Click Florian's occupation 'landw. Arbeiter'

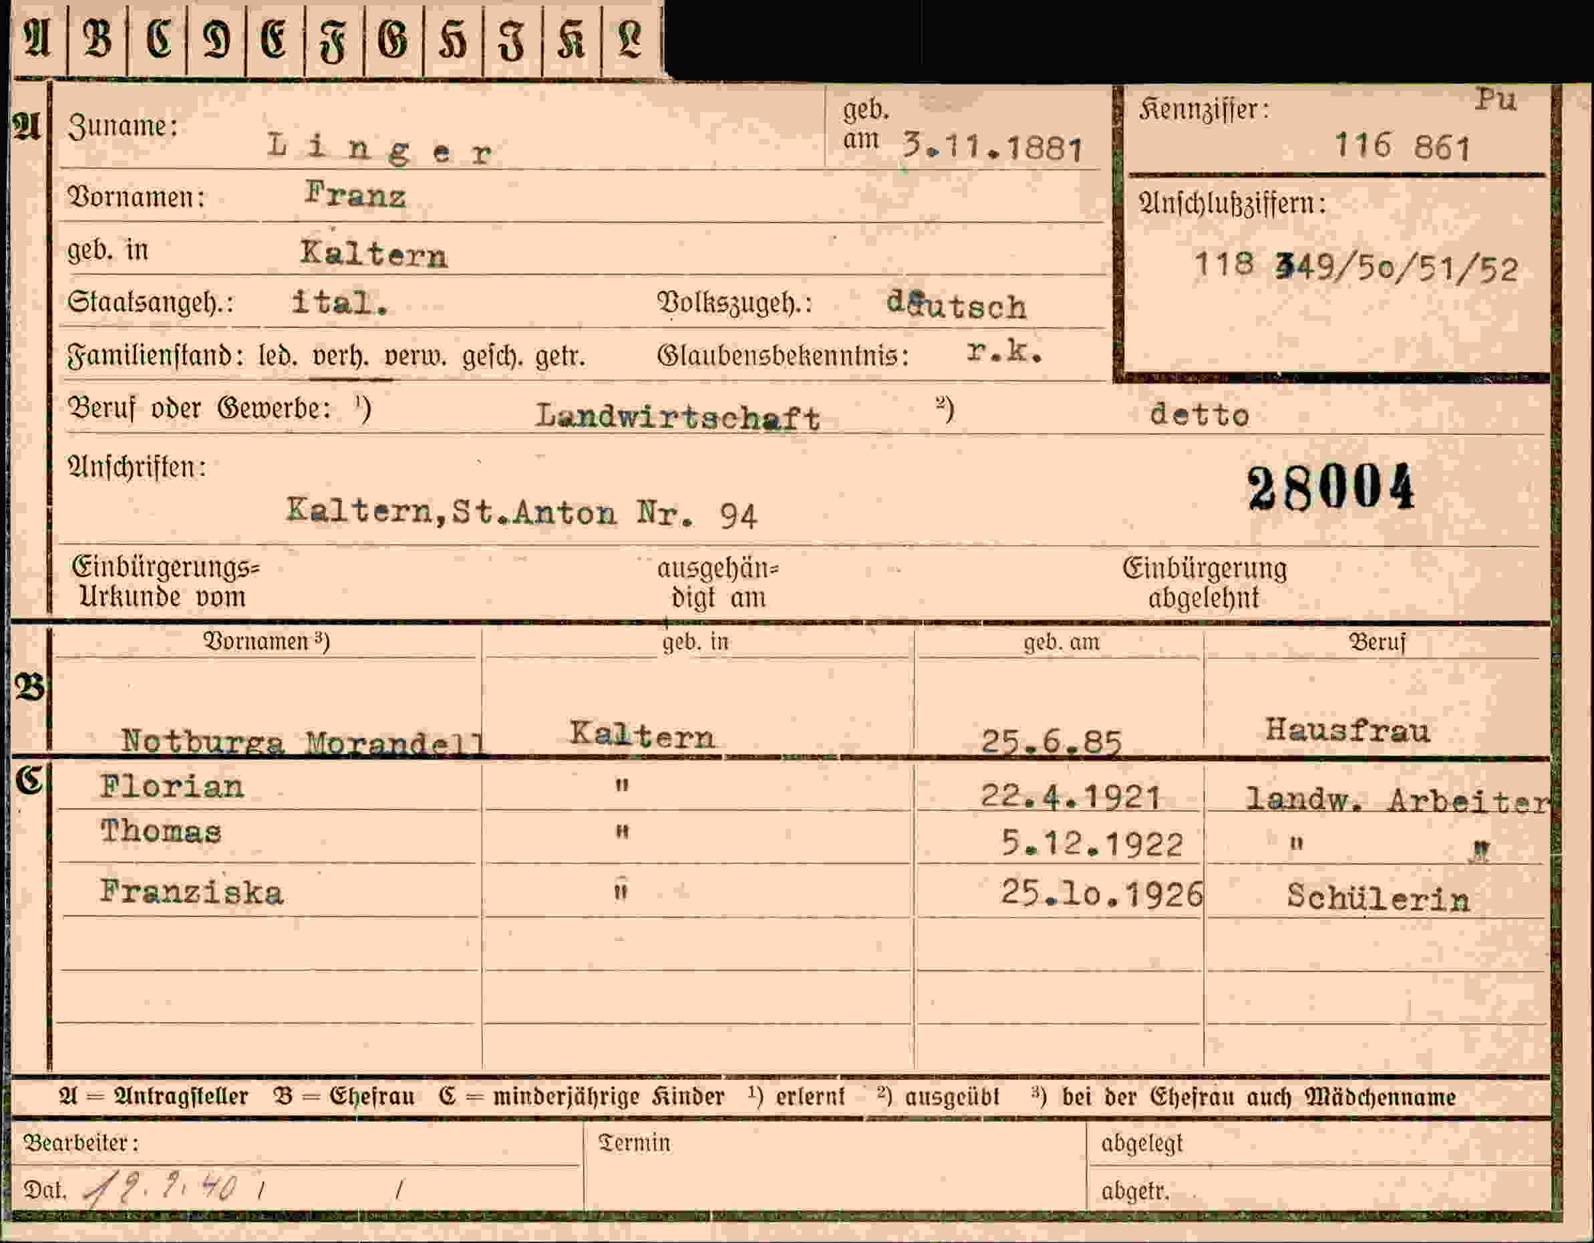point(1396,801)
